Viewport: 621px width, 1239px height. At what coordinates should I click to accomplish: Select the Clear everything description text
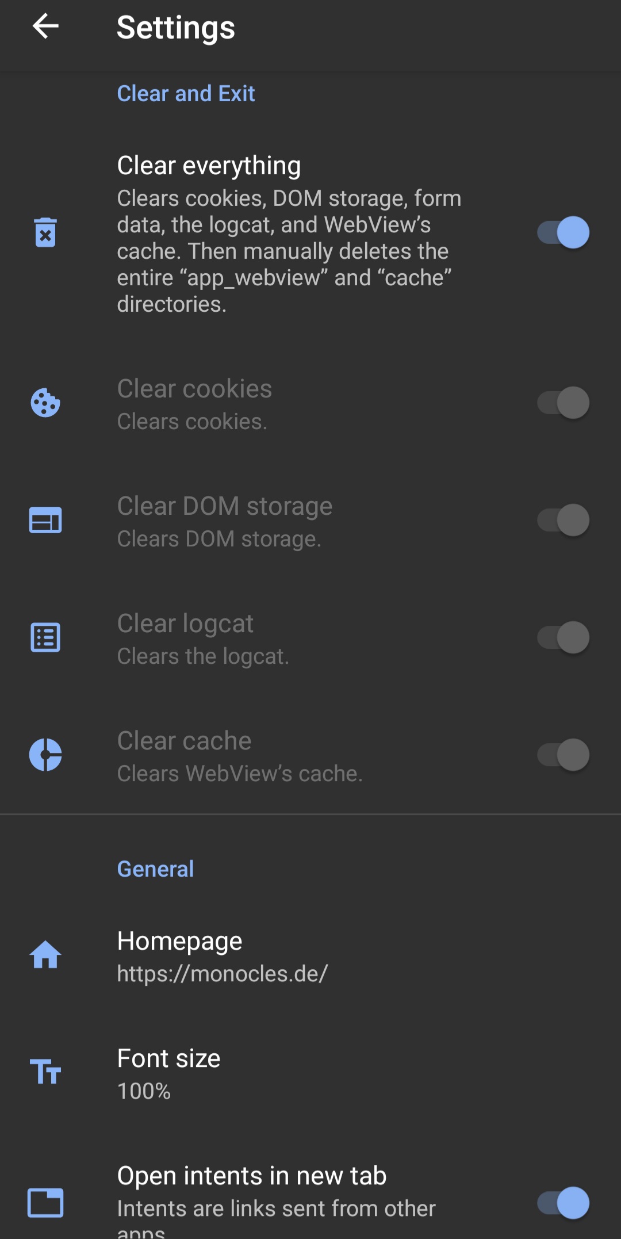point(289,251)
